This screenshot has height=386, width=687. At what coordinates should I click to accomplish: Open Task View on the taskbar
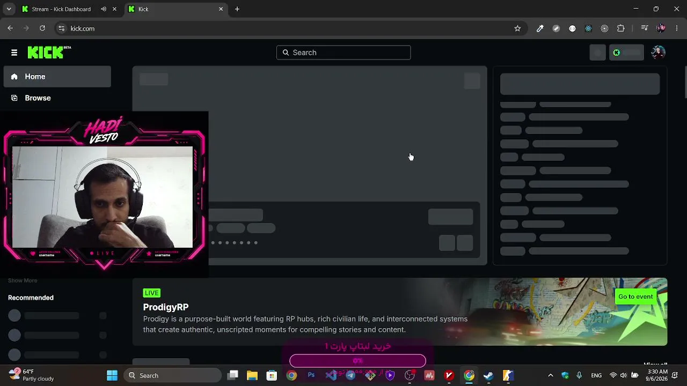(232, 375)
